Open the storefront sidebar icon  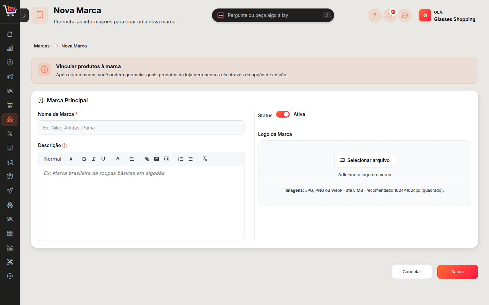click(10, 247)
